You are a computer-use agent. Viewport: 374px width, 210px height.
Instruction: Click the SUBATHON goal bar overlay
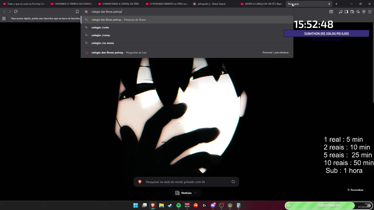(326, 34)
